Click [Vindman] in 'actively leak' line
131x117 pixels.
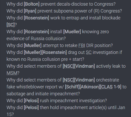point(84,66)
